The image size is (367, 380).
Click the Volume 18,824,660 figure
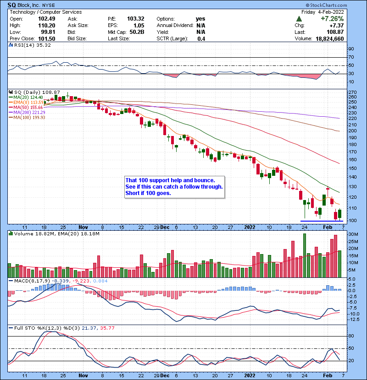329,39
